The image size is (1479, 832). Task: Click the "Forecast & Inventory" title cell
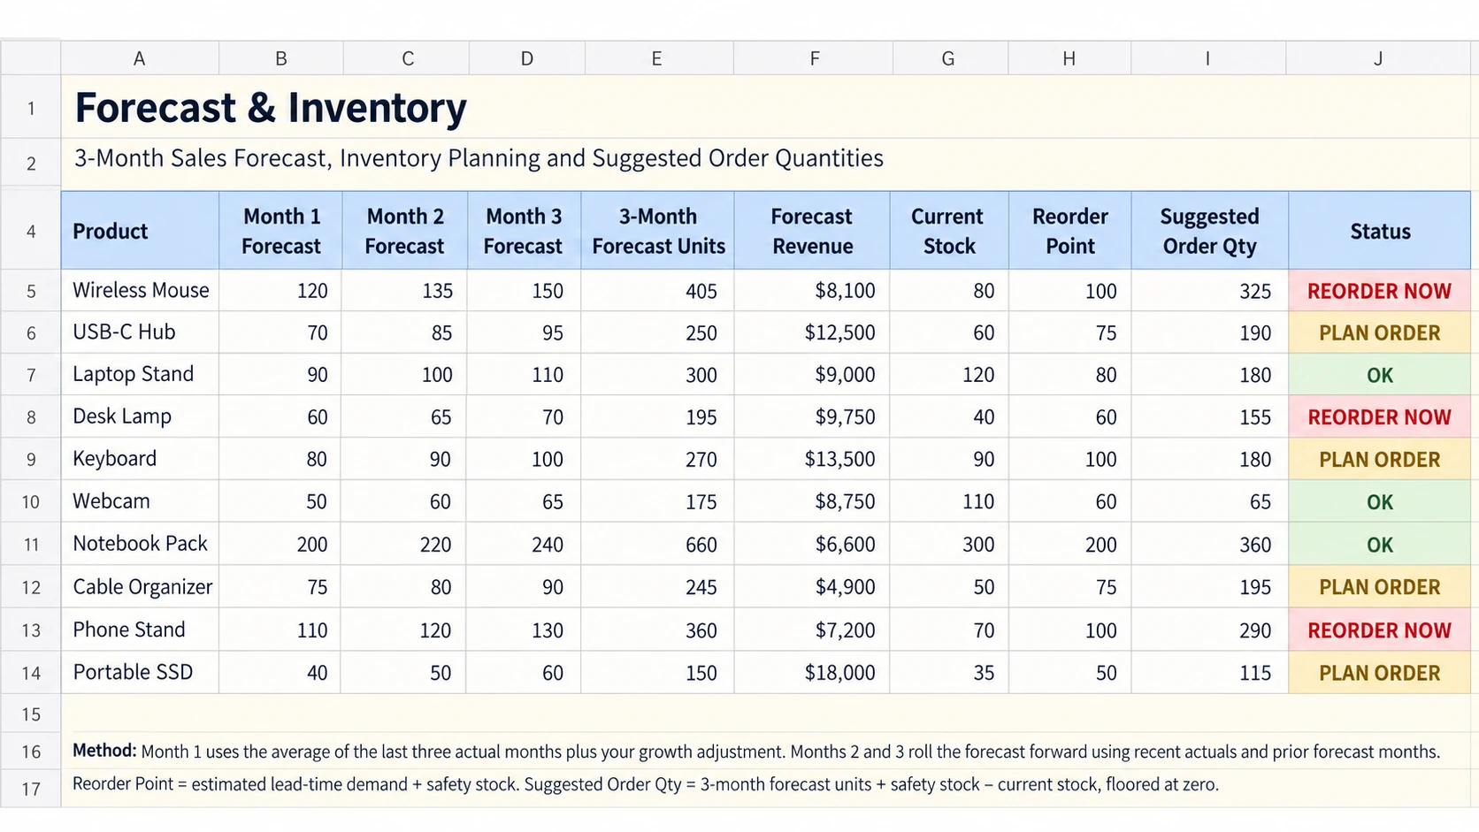271,108
